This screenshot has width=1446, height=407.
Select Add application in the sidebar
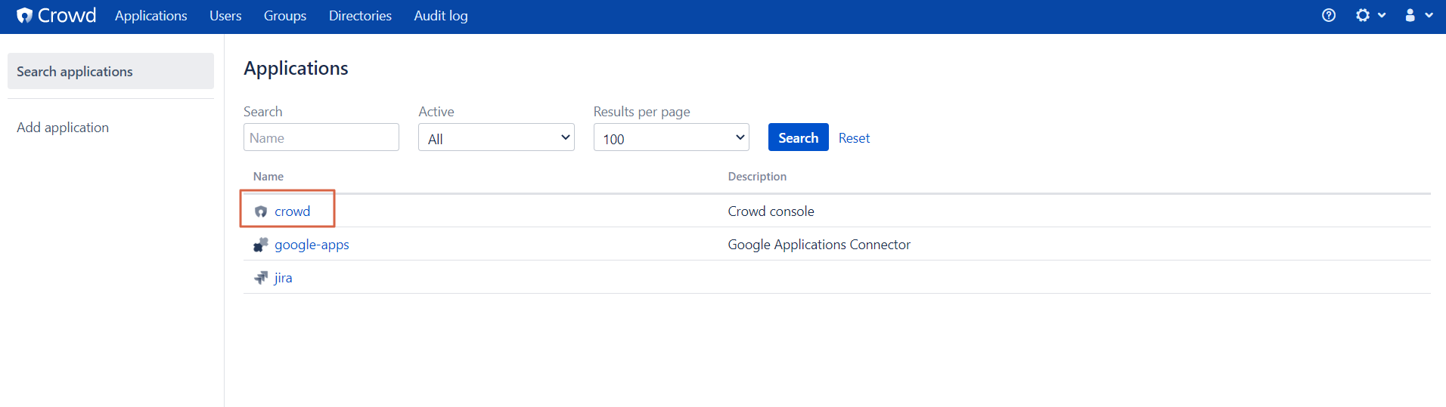[x=63, y=128]
